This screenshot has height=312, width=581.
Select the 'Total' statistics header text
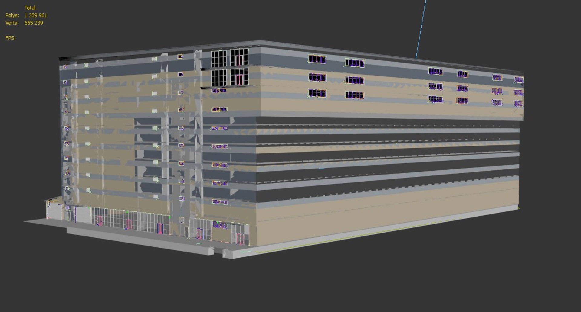pos(30,8)
